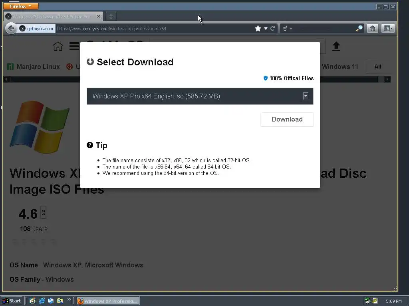Open the Manjaro Linux category link
Screen dimensions: 409x306
34,67
